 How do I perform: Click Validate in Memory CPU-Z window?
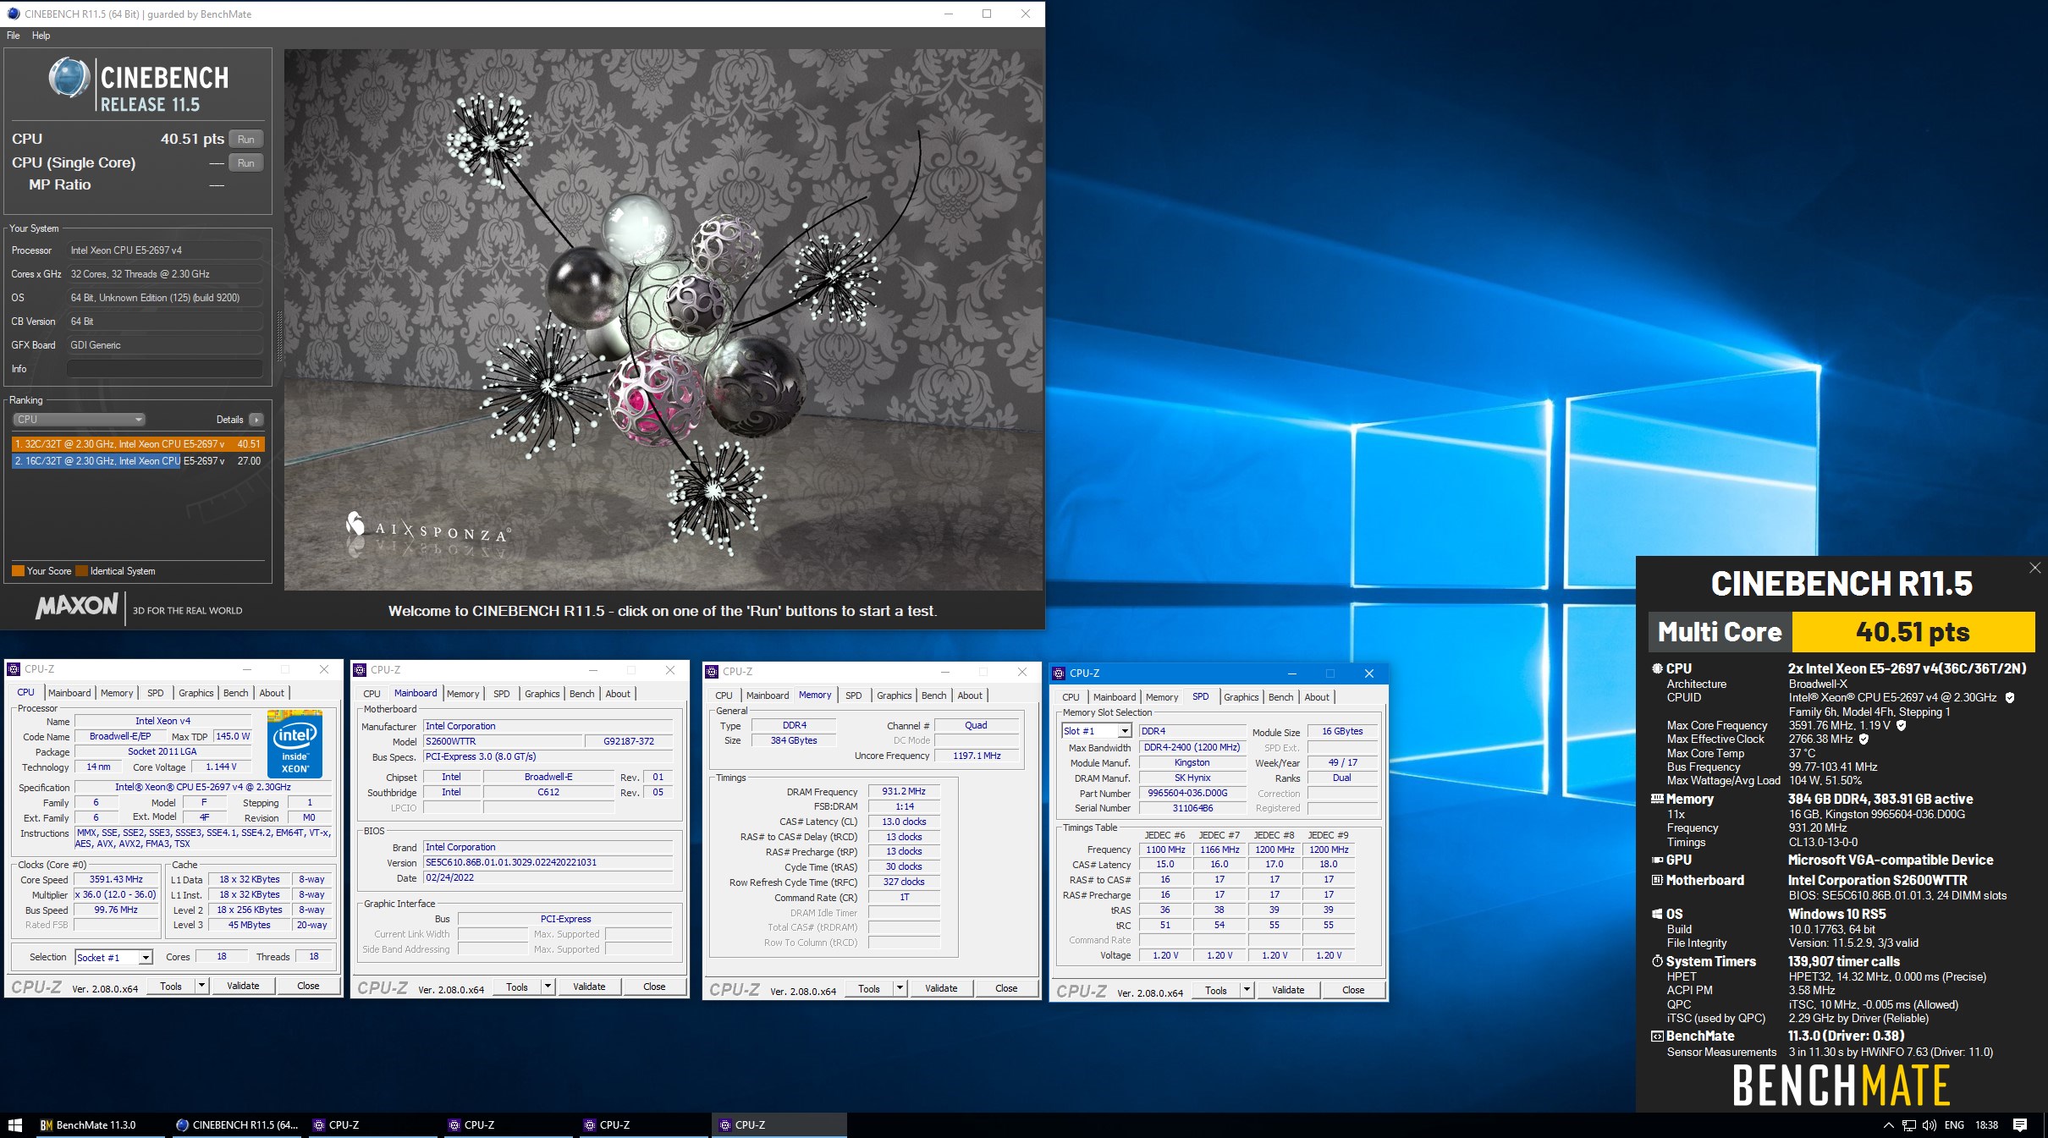tap(941, 989)
